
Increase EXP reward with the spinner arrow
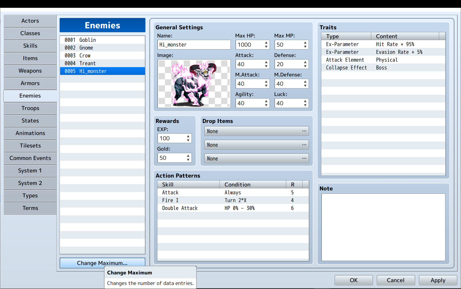(x=188, y=136)
